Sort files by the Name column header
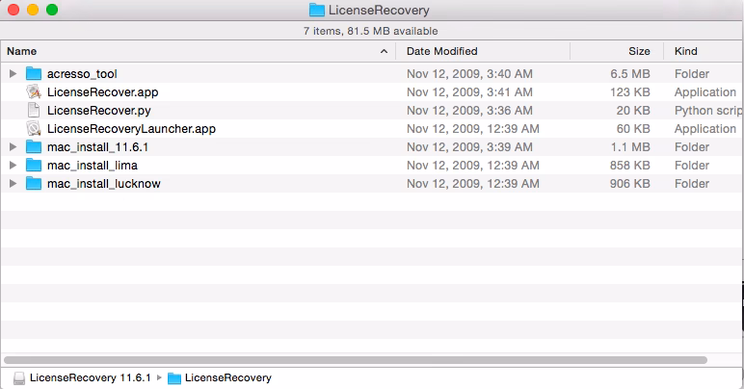 193,51
